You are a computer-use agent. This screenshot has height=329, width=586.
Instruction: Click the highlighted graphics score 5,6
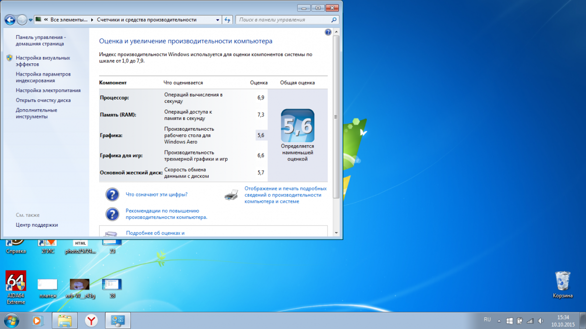261,135
